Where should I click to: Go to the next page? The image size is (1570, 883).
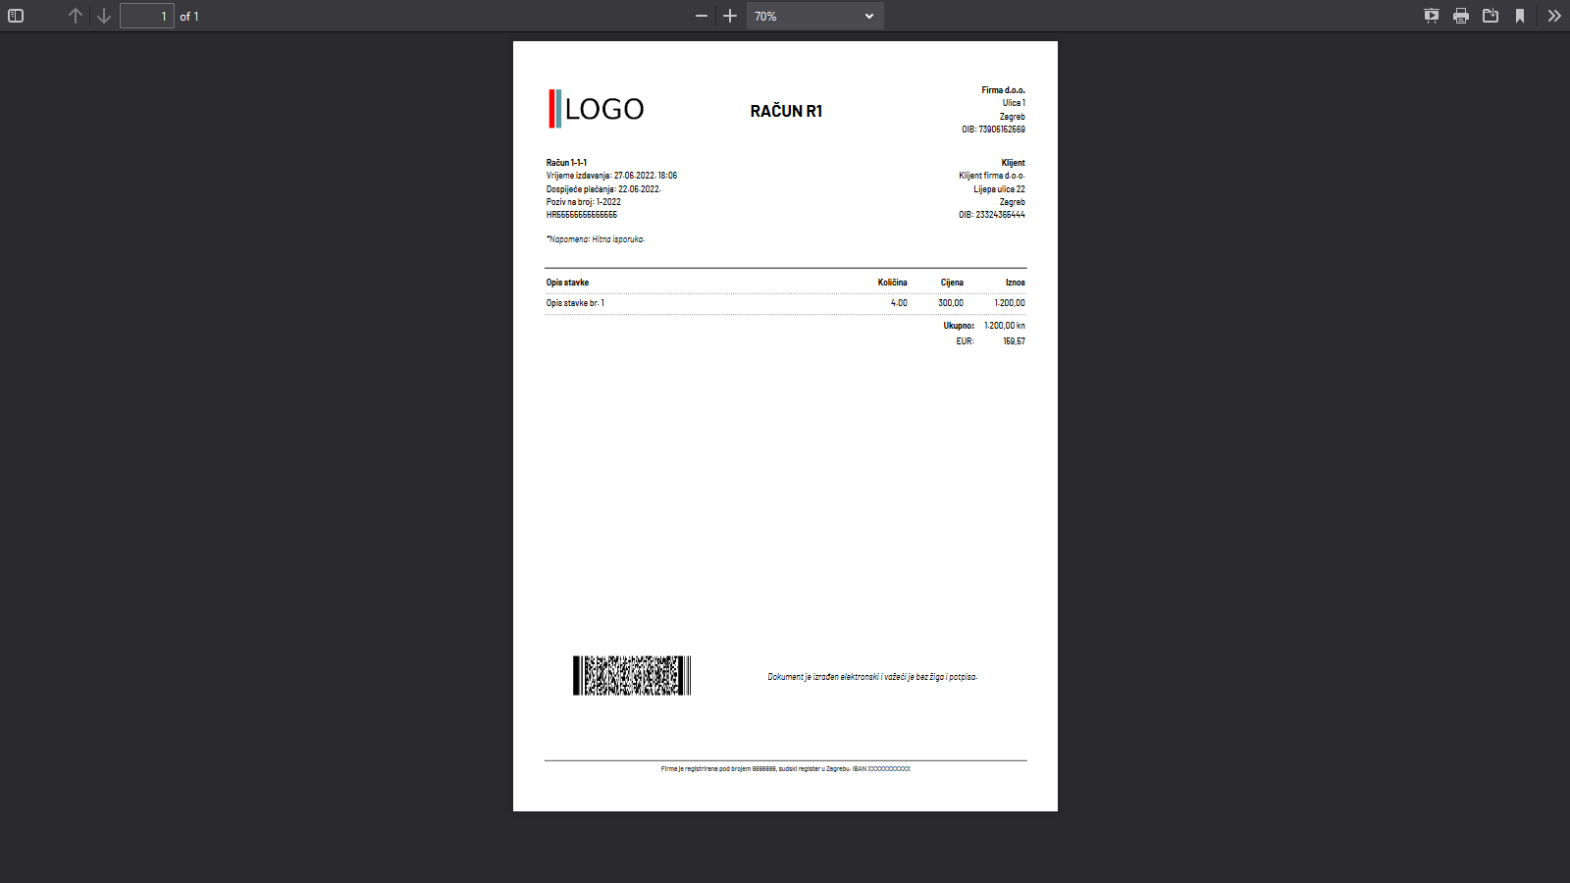coord(104,16)
